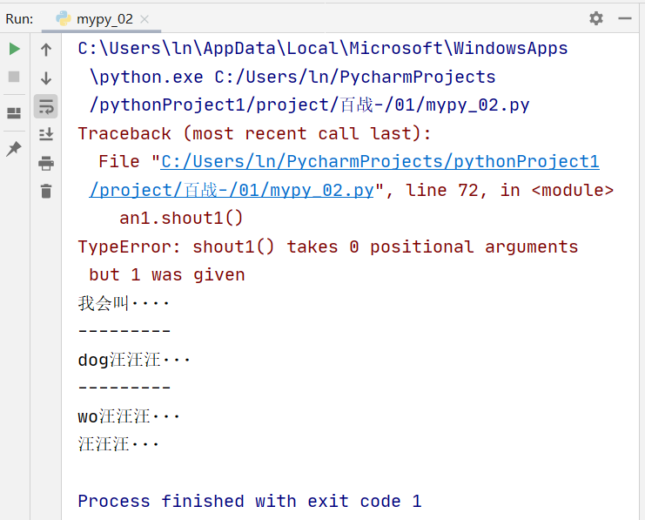Toggle soft-wrap for console output
This screenshot has width=645, height=520.
coord(45,106)
